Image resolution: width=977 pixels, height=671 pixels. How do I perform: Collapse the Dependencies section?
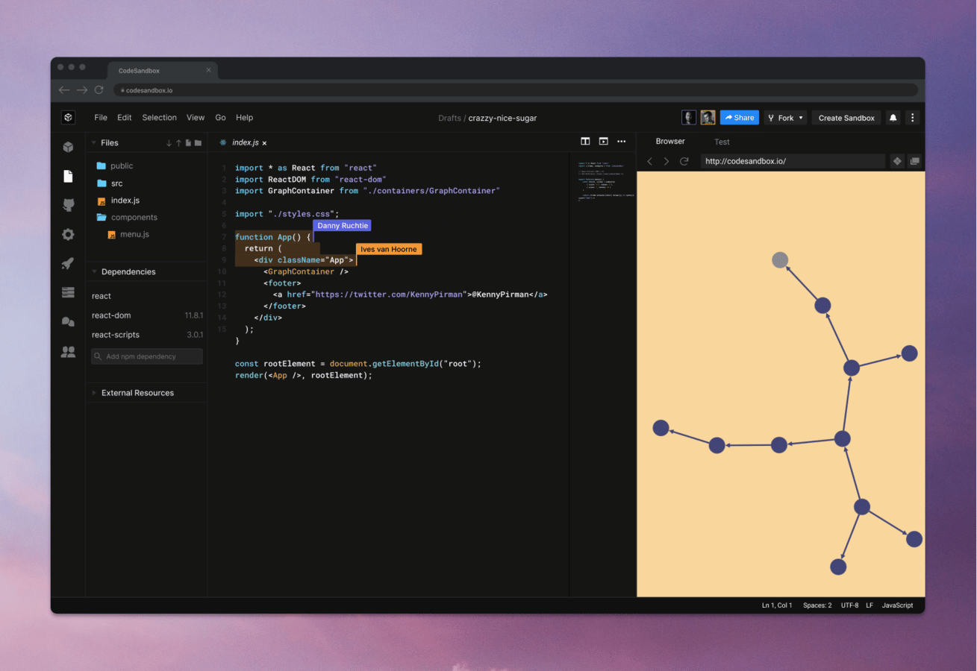coord(94,272)
